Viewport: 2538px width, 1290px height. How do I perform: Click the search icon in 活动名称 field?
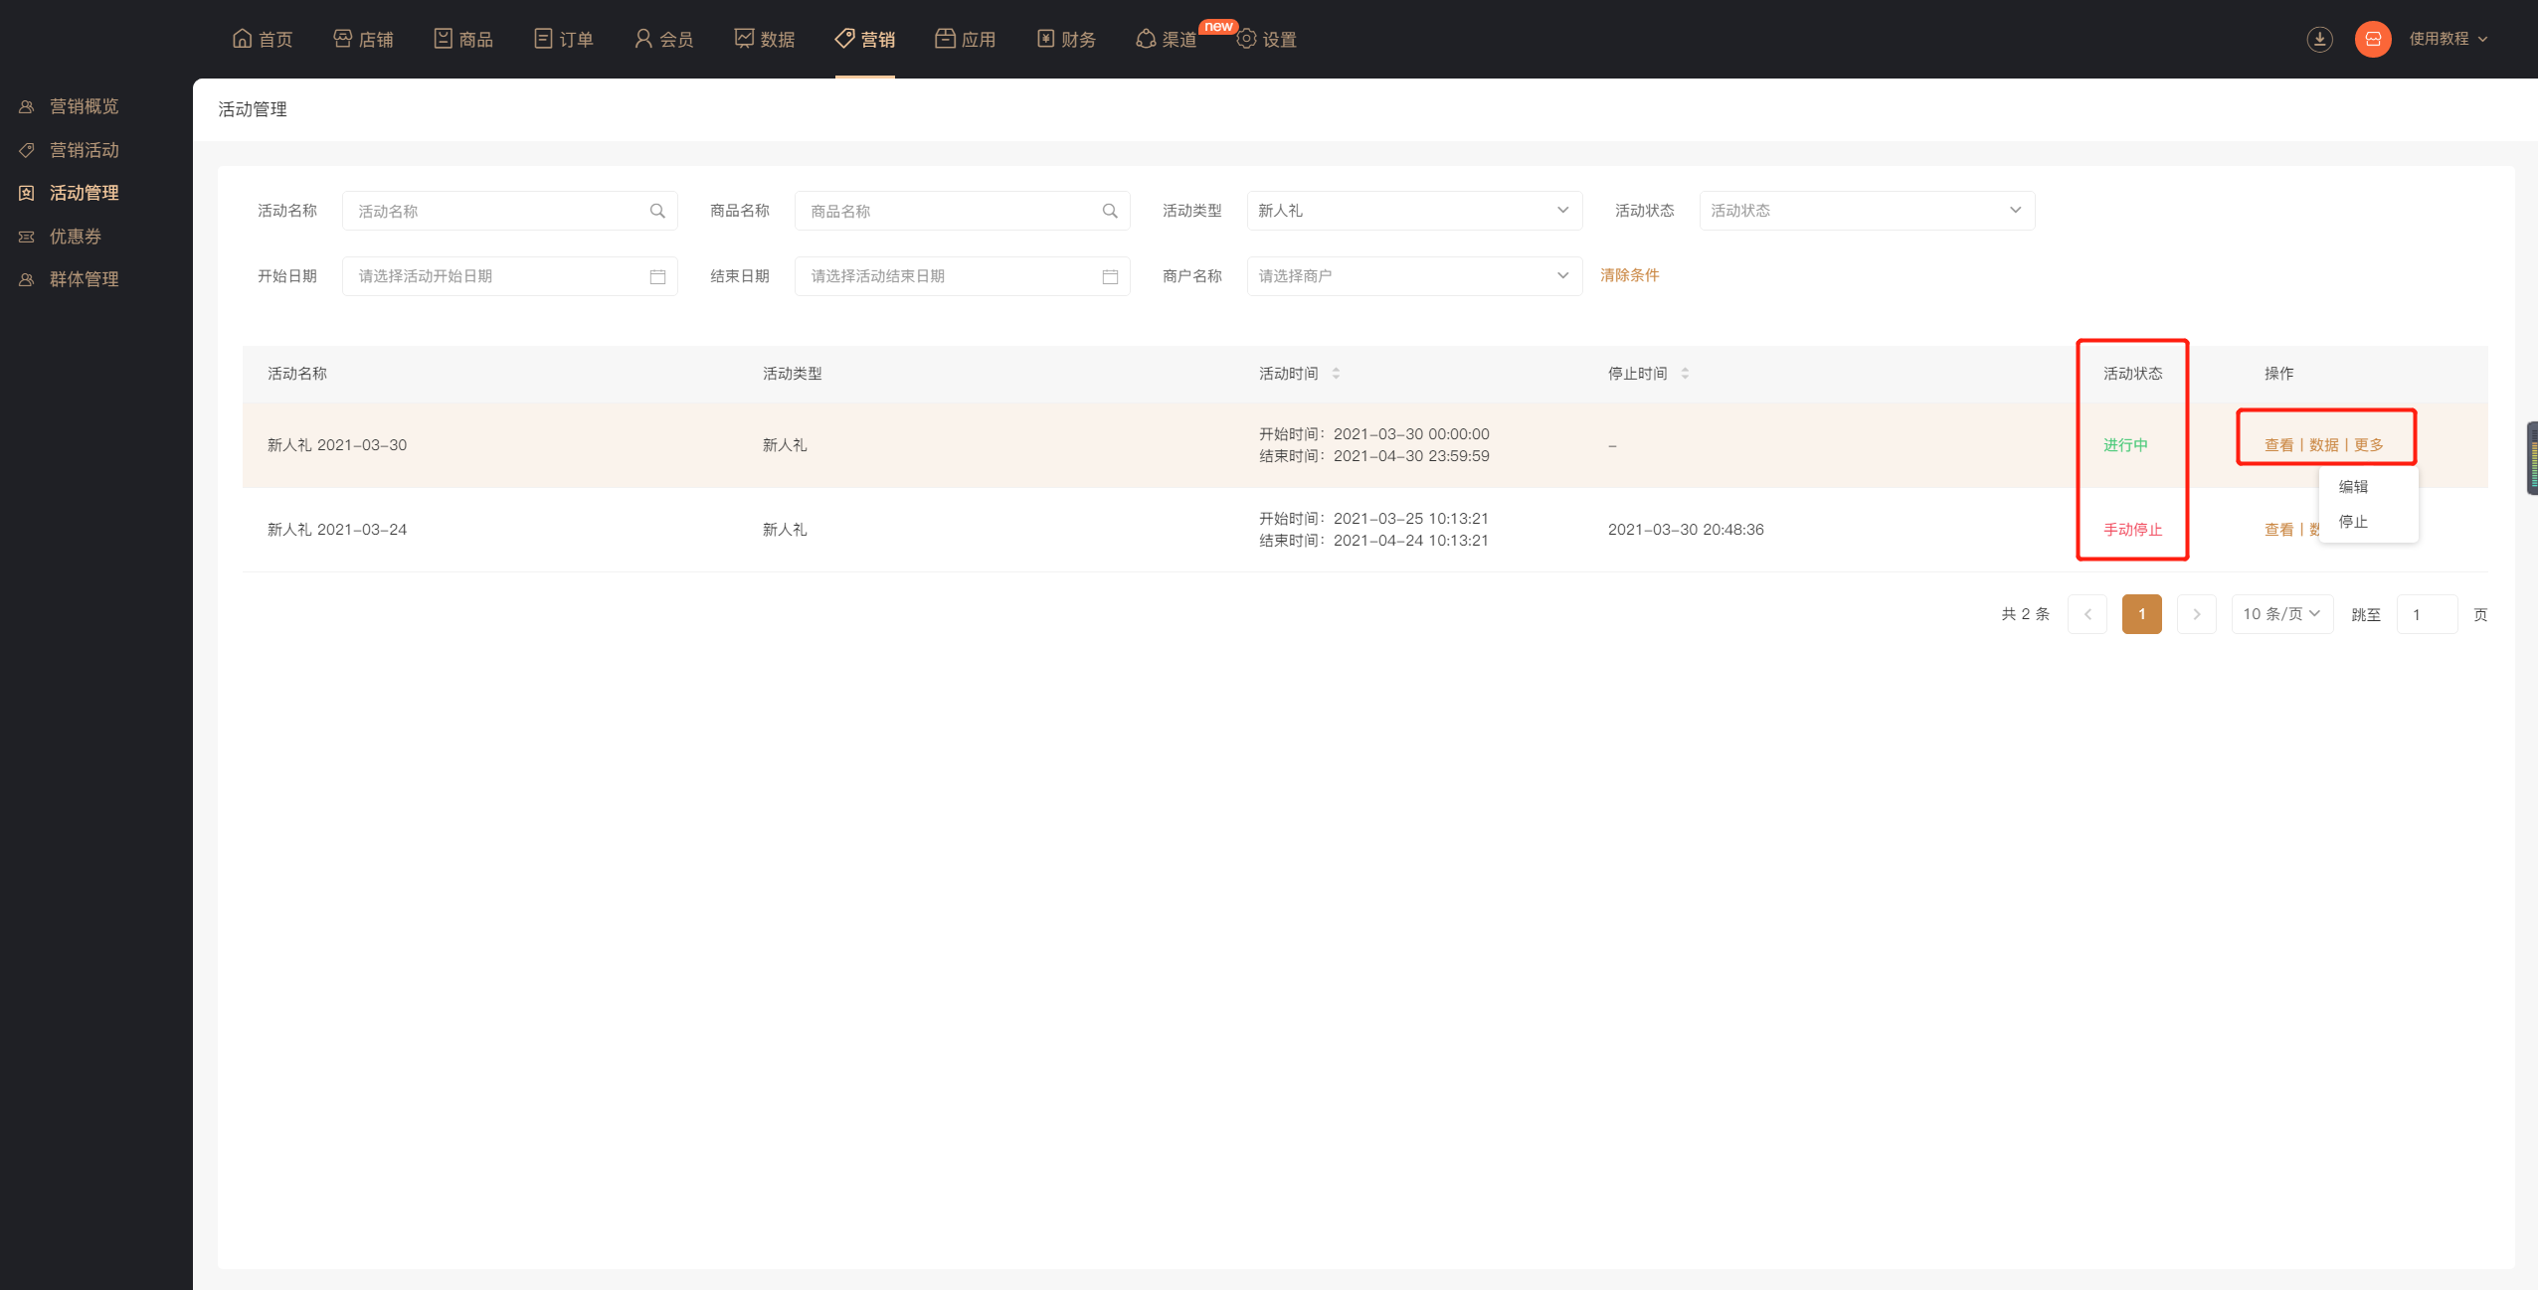657,211
